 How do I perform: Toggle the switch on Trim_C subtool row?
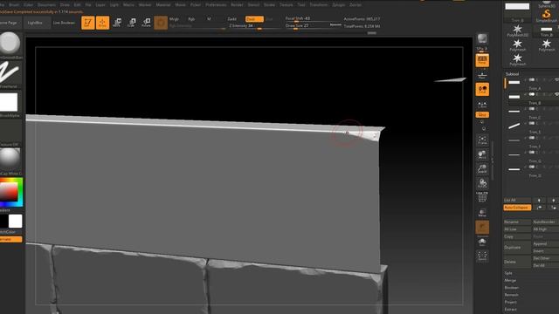(x=532, y=109)
